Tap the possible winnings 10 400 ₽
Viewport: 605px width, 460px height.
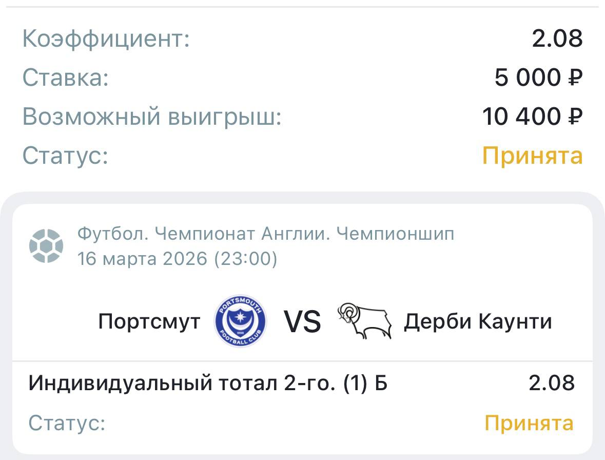click(x=532, y=117)
